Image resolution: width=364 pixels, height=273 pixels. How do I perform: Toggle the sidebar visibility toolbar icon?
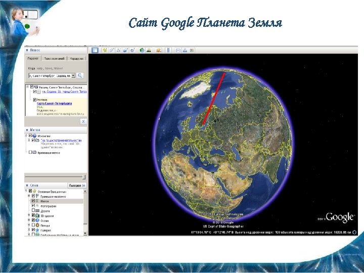[95, 50]
